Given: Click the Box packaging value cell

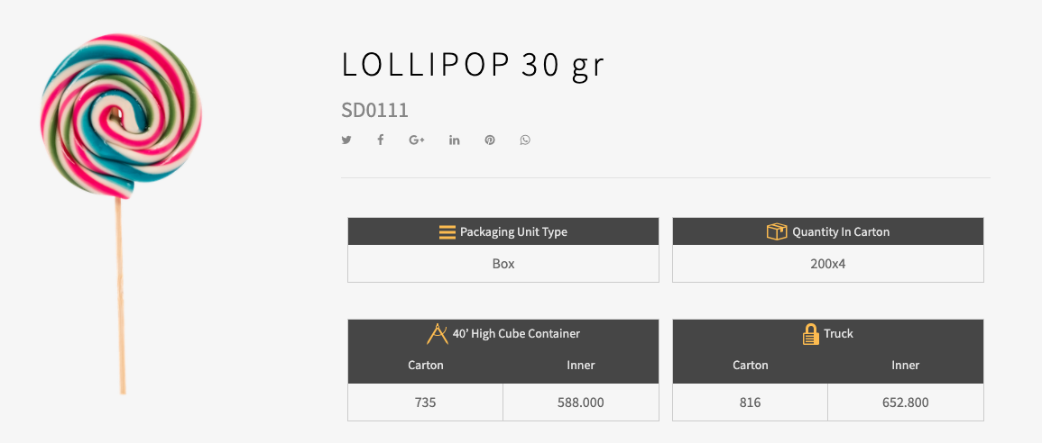Looking at the screenshot, I should tap(503, 264).
